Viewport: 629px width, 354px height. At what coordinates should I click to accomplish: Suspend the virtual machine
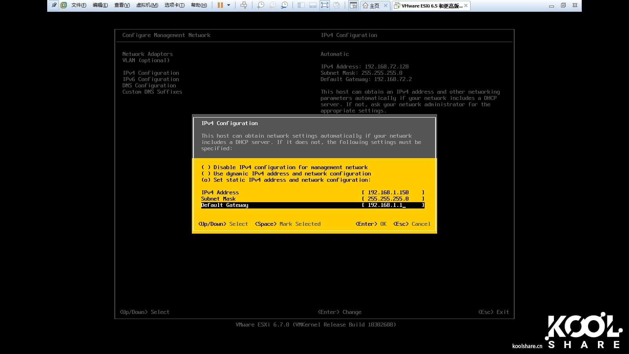(220, 5)
